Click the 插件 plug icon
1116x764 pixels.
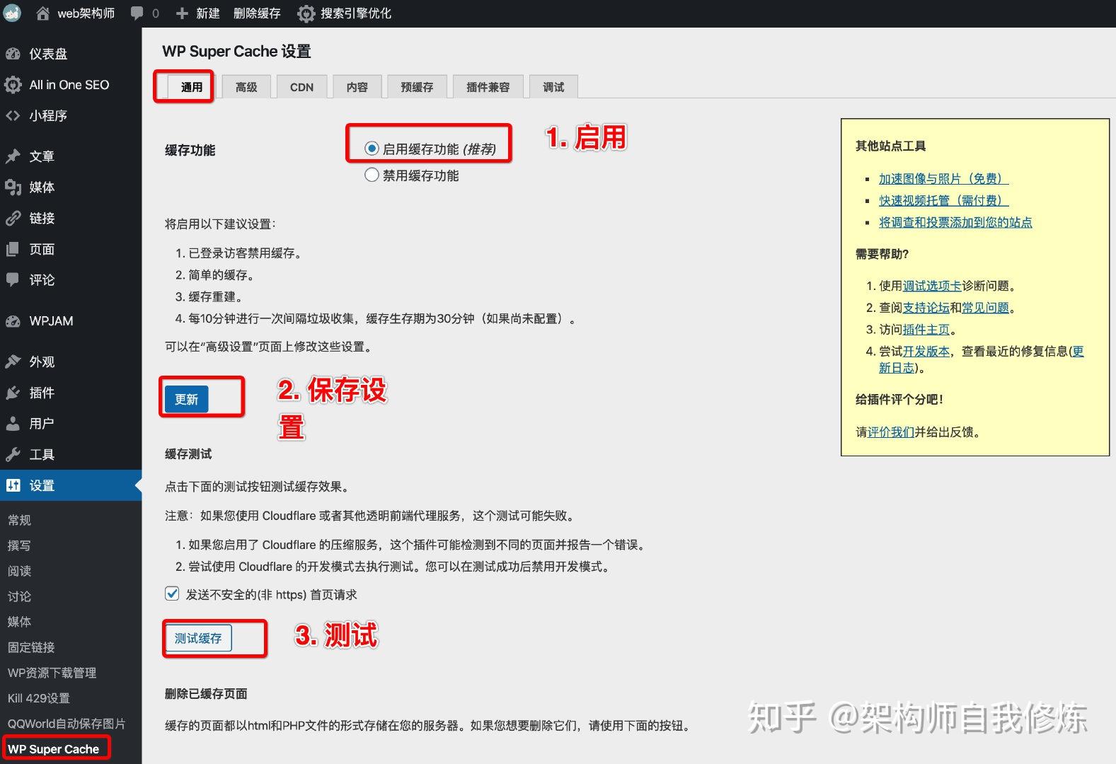(13, 393)
